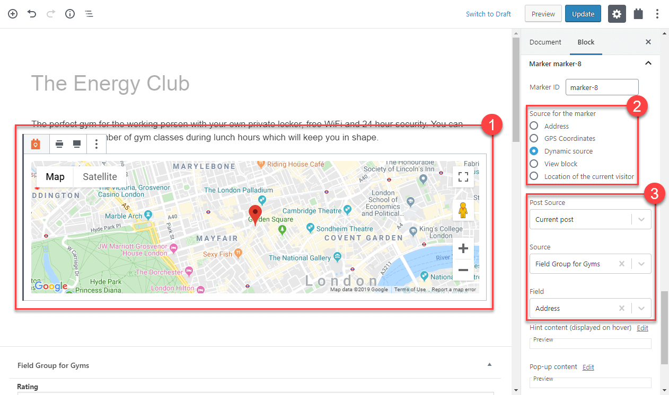Select GPS Coordinates as marker source
The width and height of the screenshot is (669, 395).
pyautogui.click(x=534, y=138)
